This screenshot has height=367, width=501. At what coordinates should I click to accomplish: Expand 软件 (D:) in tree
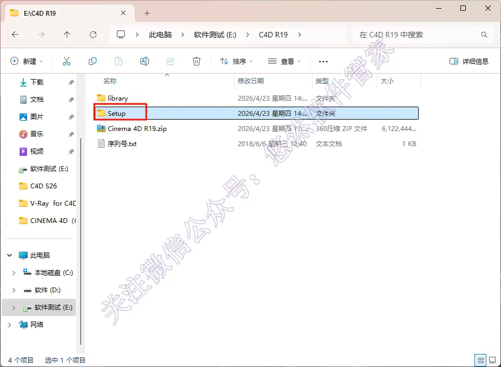coord(14,290)
